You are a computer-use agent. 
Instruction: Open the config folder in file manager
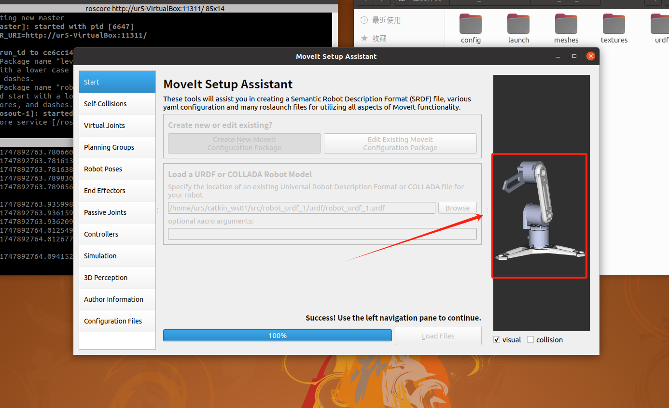pyautogui.click(x=471, y=29)
